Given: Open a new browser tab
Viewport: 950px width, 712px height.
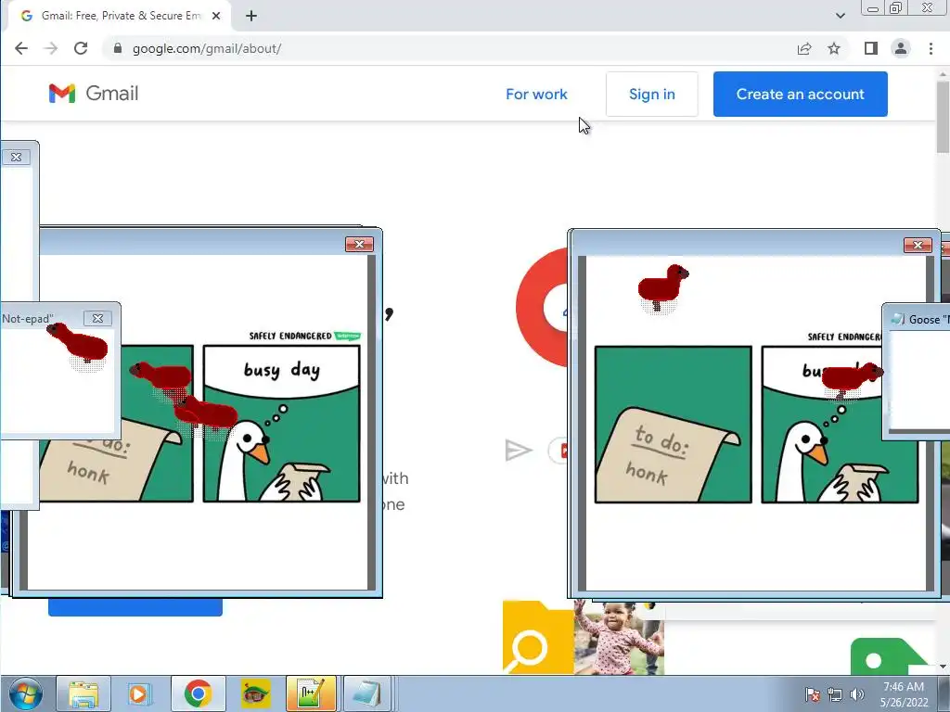Looking at the screenshot, I should point(251,16).
